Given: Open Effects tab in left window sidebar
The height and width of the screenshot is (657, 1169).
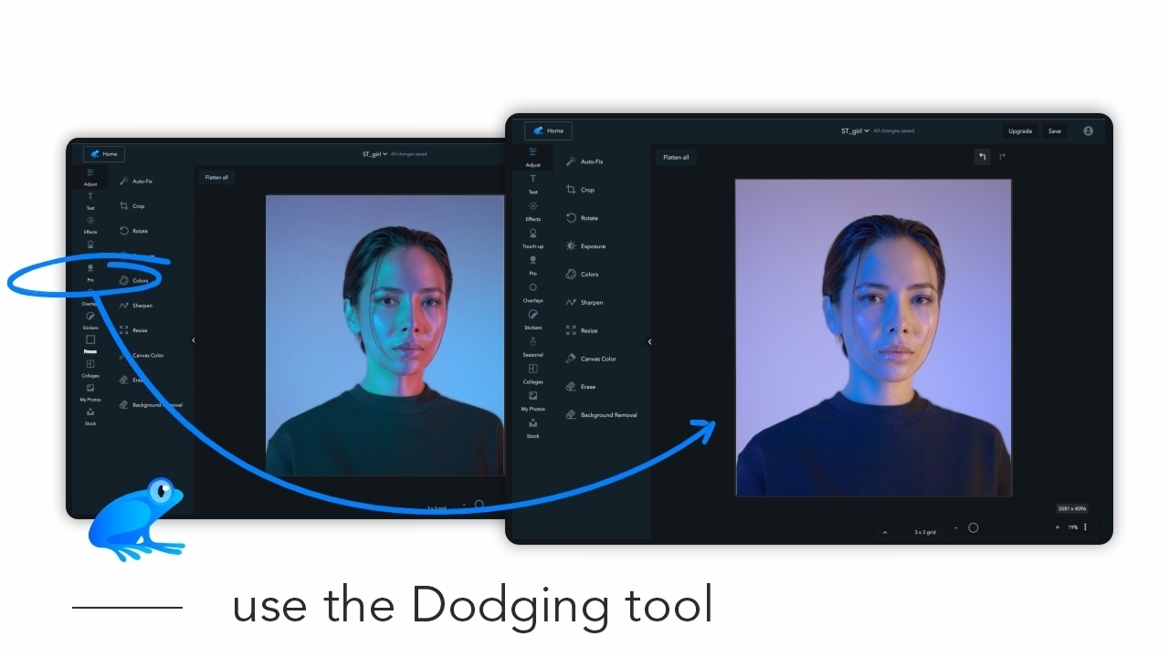Looking at the screenshot, I should [90, 224].
